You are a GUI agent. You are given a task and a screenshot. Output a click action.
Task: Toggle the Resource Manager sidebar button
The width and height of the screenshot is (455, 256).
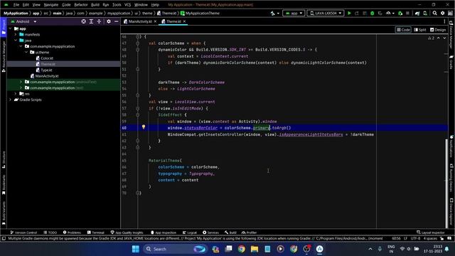tap(4, 56)
